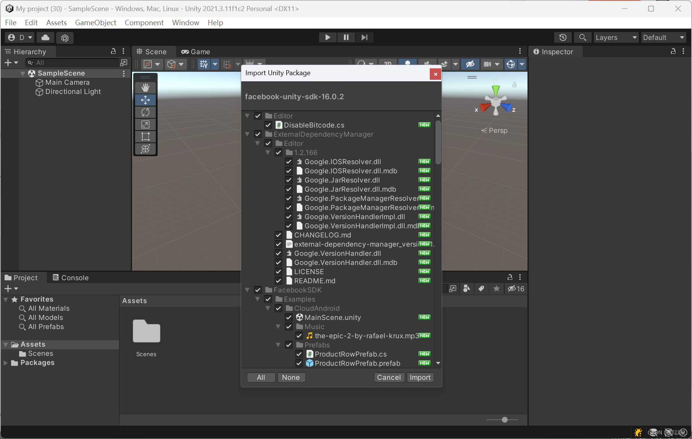Image resolution: width=692 pixels, height=439 pixels.
Task: Open the Unity account menu
Action: point(20,37)
